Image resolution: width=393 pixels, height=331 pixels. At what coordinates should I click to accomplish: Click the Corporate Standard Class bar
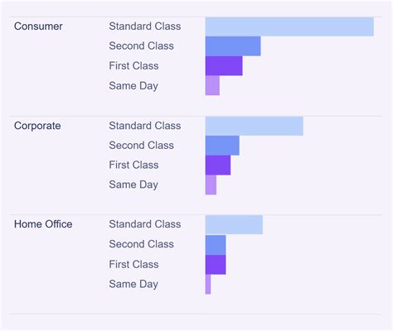tap(255, 126)
